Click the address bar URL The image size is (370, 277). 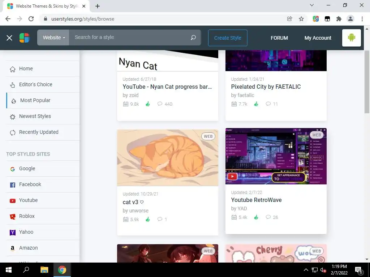tap(83, 19)
